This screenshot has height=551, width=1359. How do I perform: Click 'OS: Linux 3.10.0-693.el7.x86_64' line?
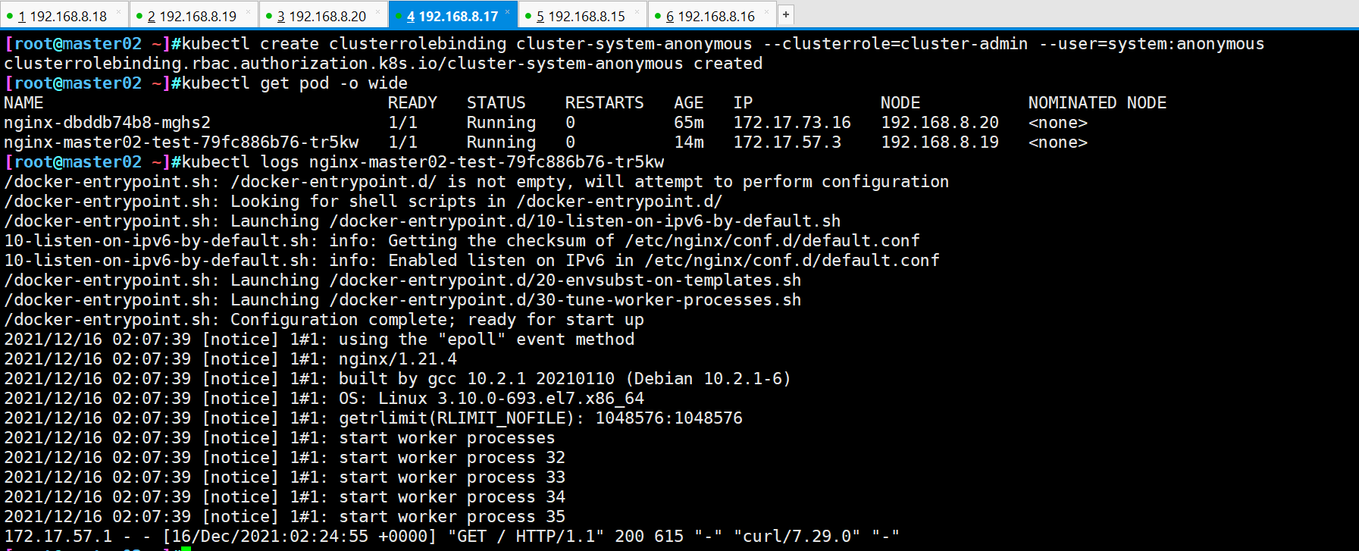click(324, 399)
